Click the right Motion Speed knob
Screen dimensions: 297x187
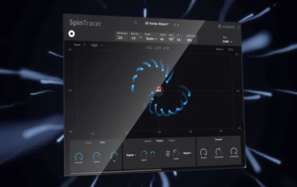tap(176, 153)
